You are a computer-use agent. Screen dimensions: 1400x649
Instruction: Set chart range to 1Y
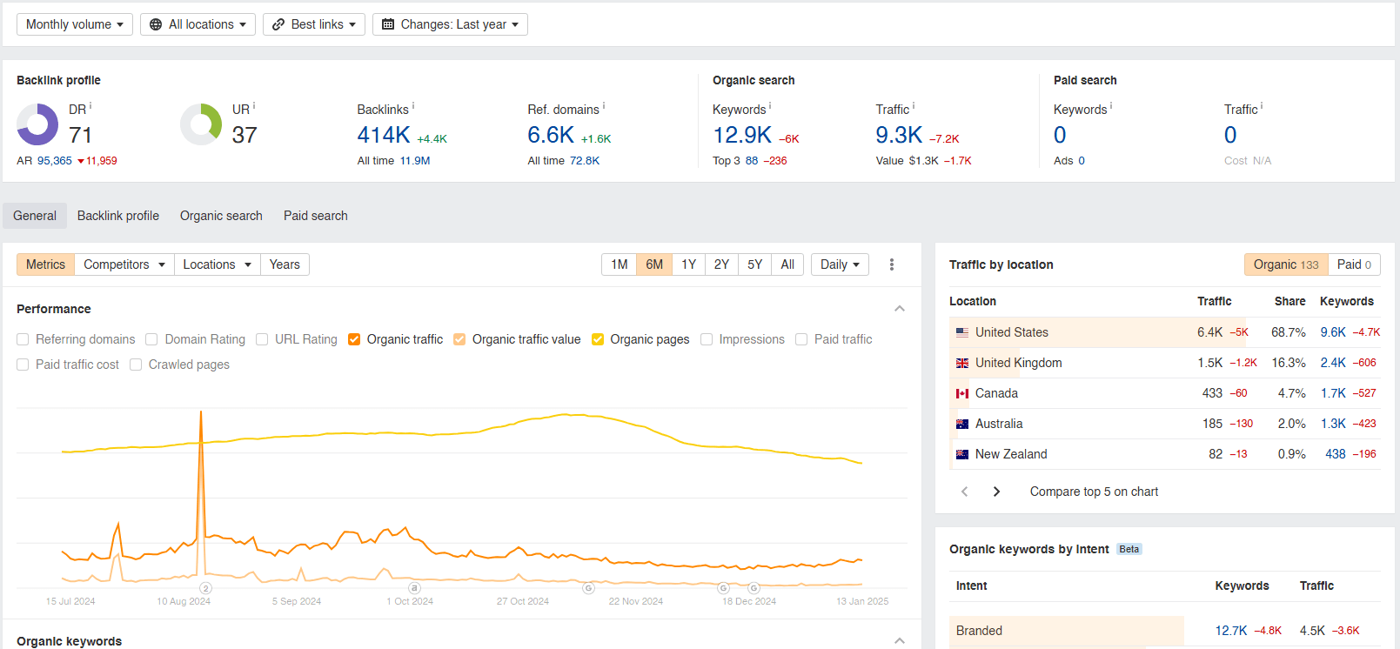click(x=688, y=264)
